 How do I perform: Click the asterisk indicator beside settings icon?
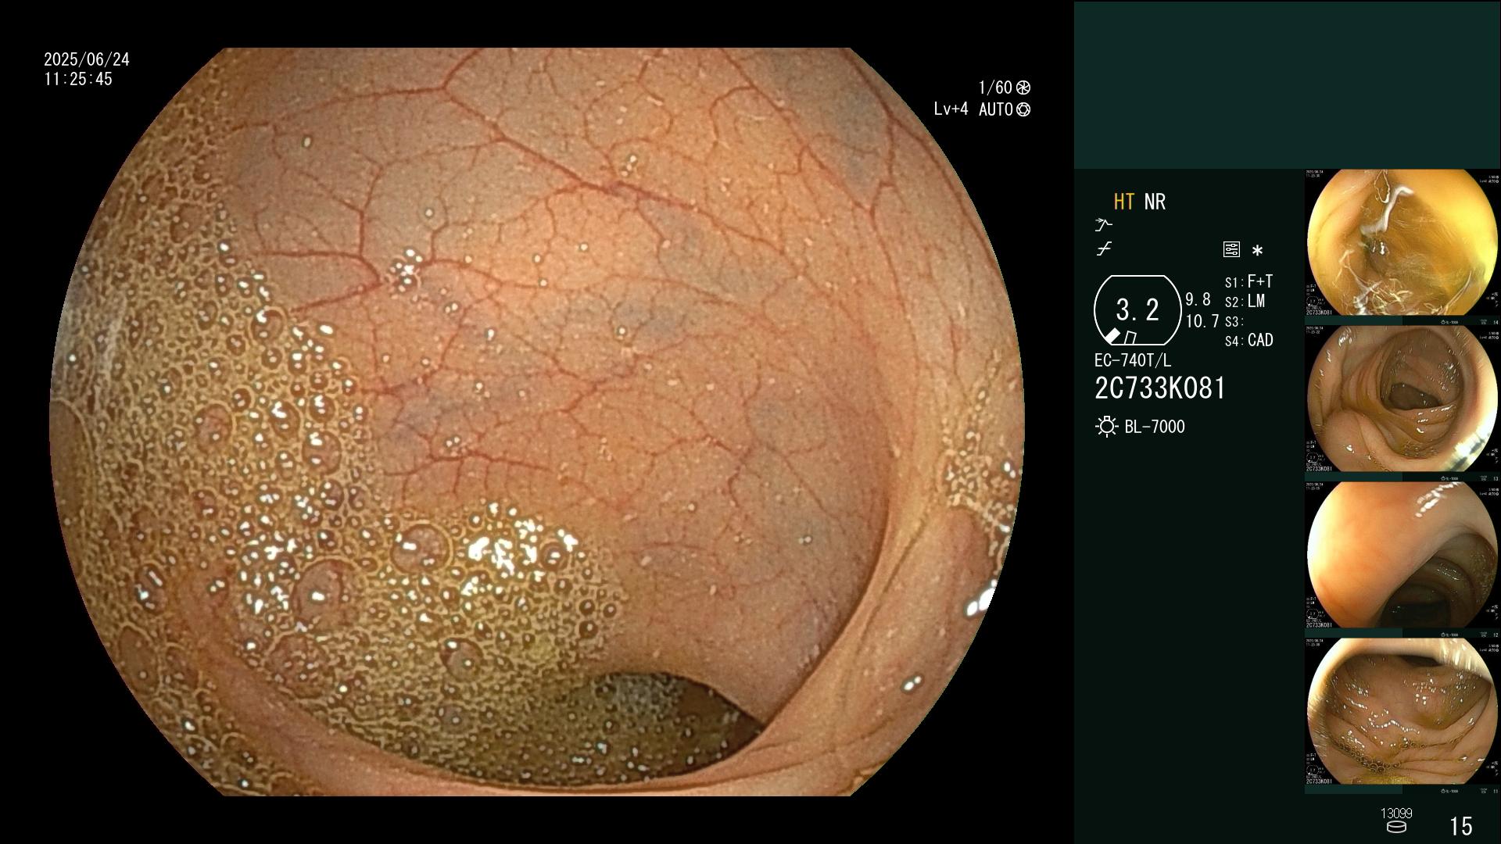click(1257, 250)
